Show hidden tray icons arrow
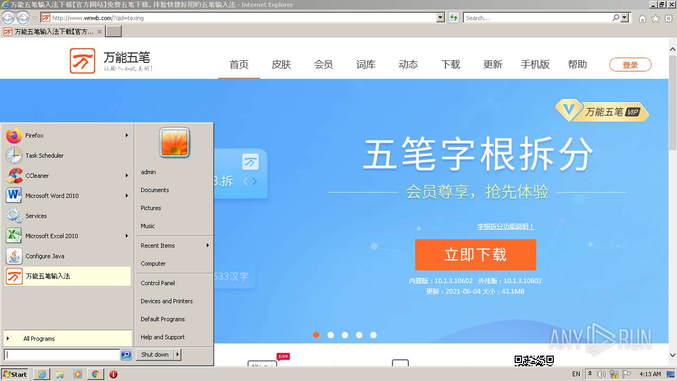This screenshot has width=677, height=381. pyautogui.click(x=590, y=374)
